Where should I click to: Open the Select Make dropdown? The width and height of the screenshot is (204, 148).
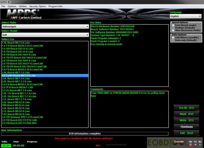[x=45, y=26]
